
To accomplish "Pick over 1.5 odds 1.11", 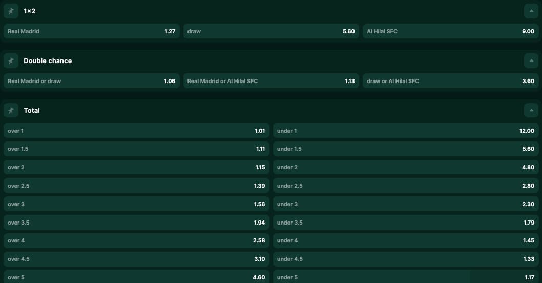I will coord(137,149).
